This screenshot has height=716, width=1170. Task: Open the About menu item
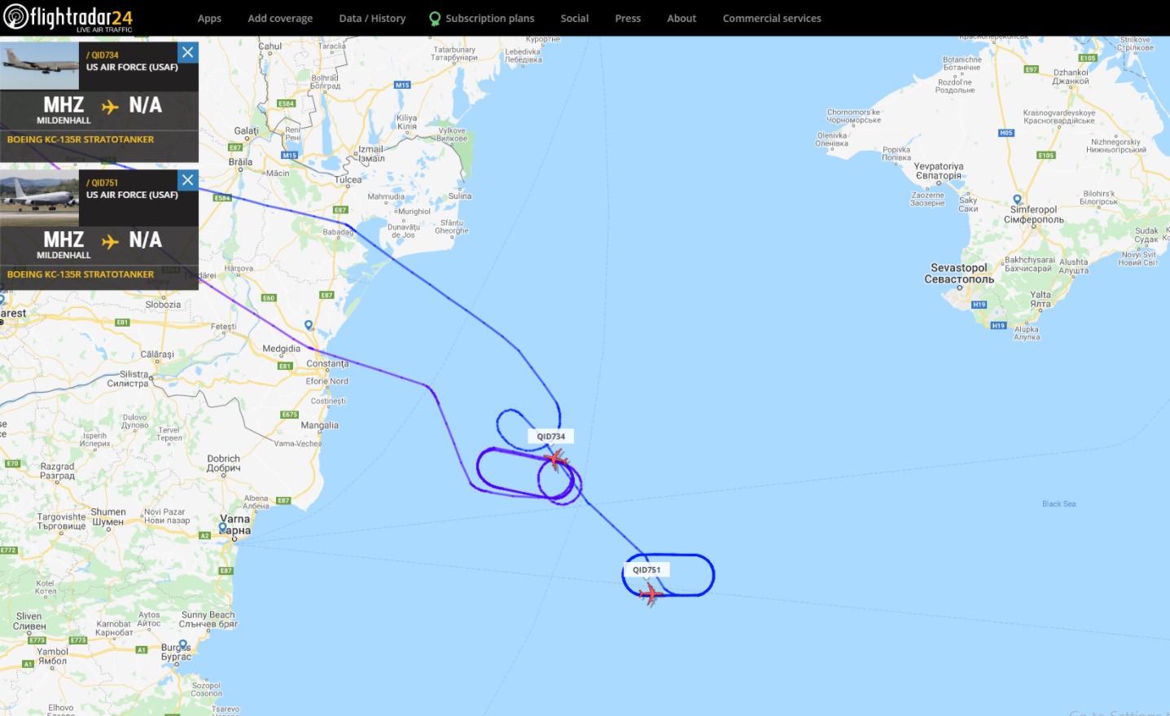pyautogui.click(x=681, y=19)
